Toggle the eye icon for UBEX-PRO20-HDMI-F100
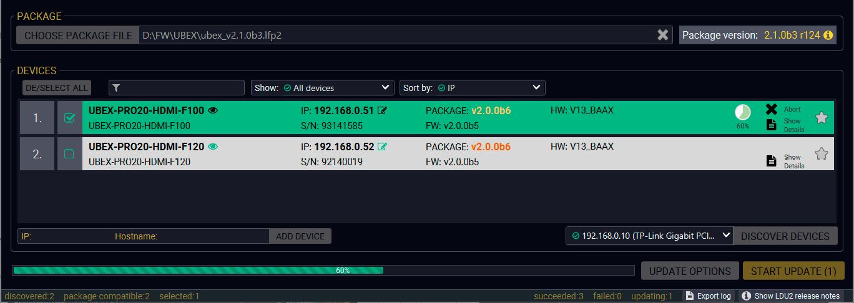The image size is (854, 303). click(x=213, y=111)
